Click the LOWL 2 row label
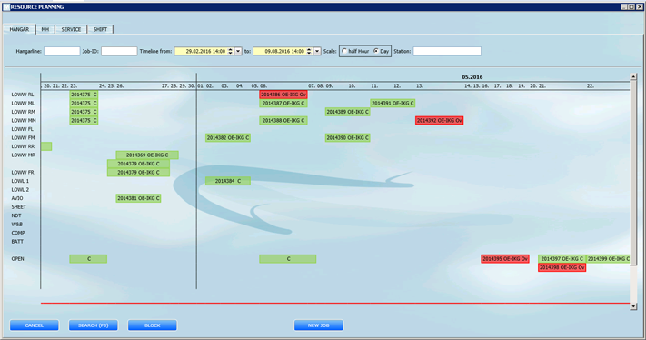The height and width of the screenshot is (340, 646). pyautogui.click(x=20, y=190)
